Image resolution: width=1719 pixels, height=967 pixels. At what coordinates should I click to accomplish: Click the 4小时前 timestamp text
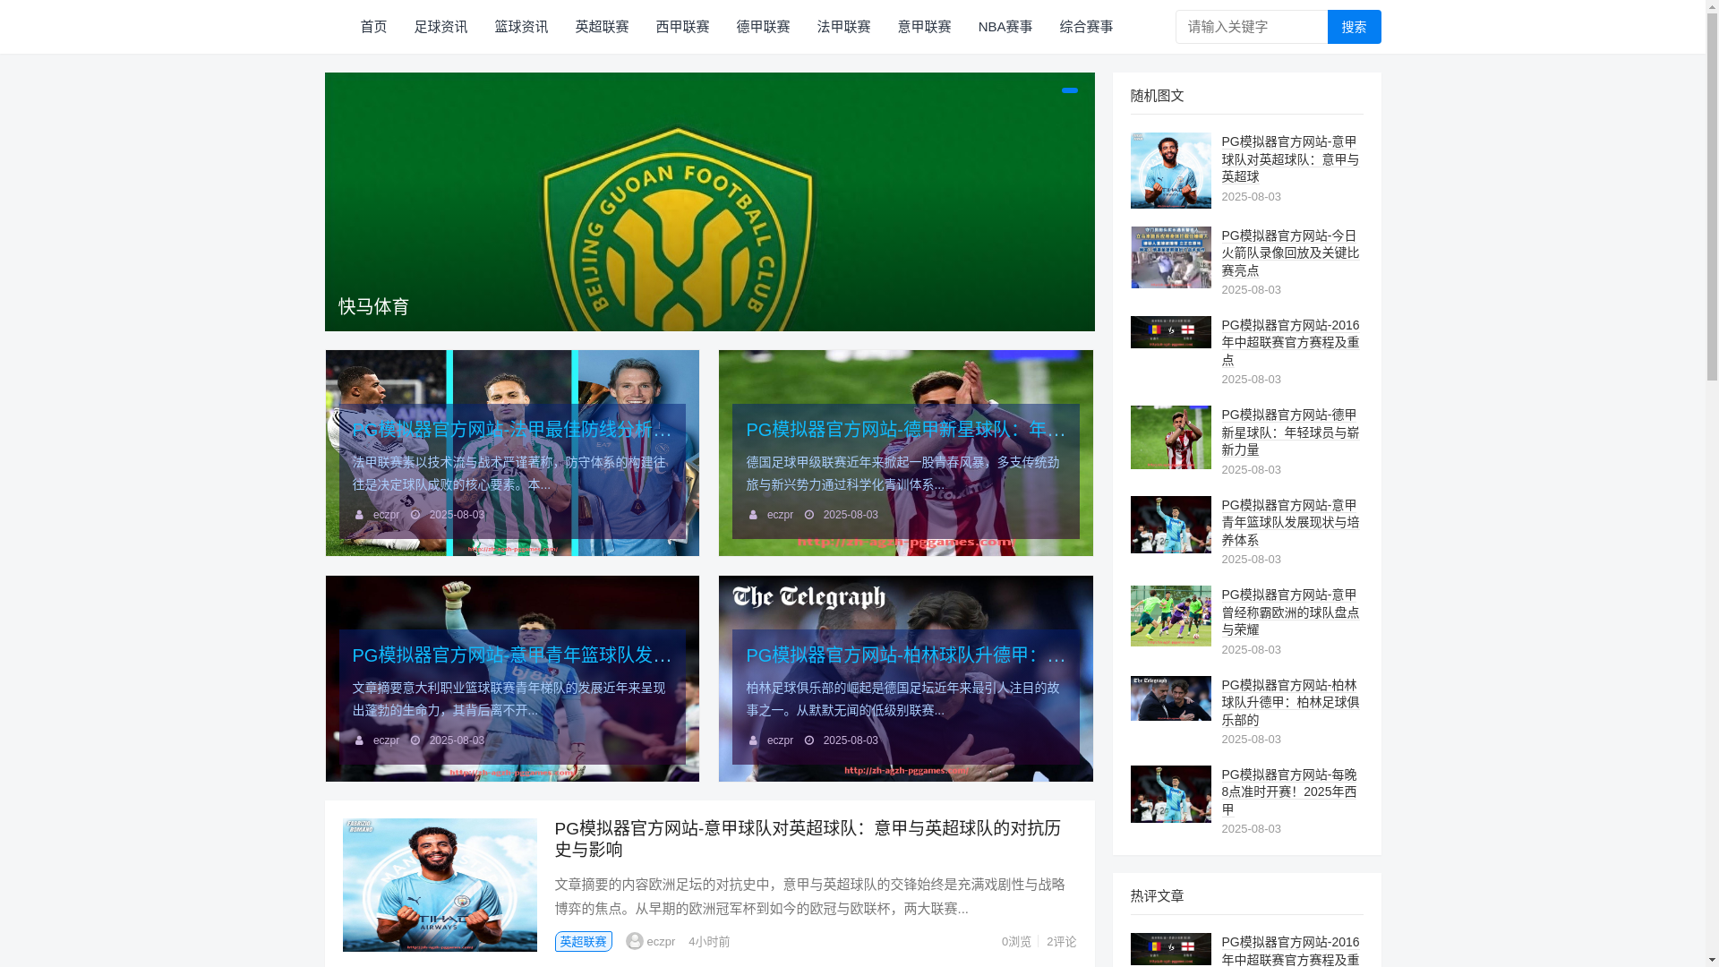tap(709, 942)
